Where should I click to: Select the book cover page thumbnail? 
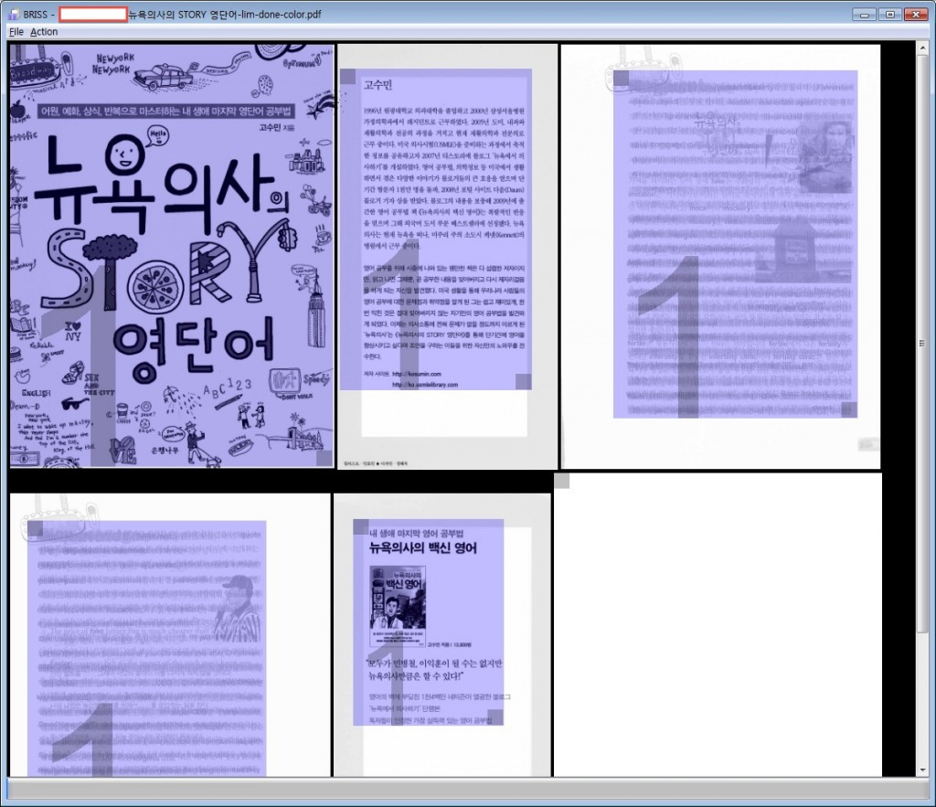(x=172, y=256)
